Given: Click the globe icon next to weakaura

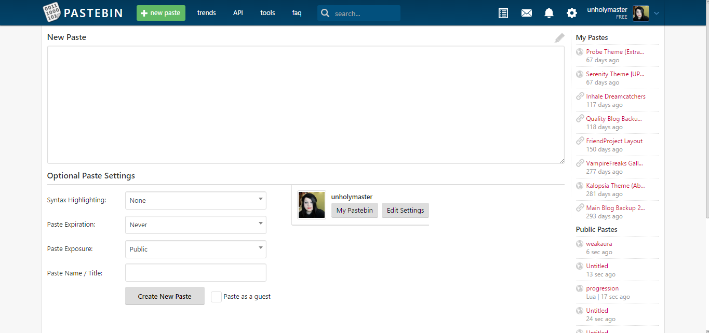Looking at the screenshot, I should (580, 244).
